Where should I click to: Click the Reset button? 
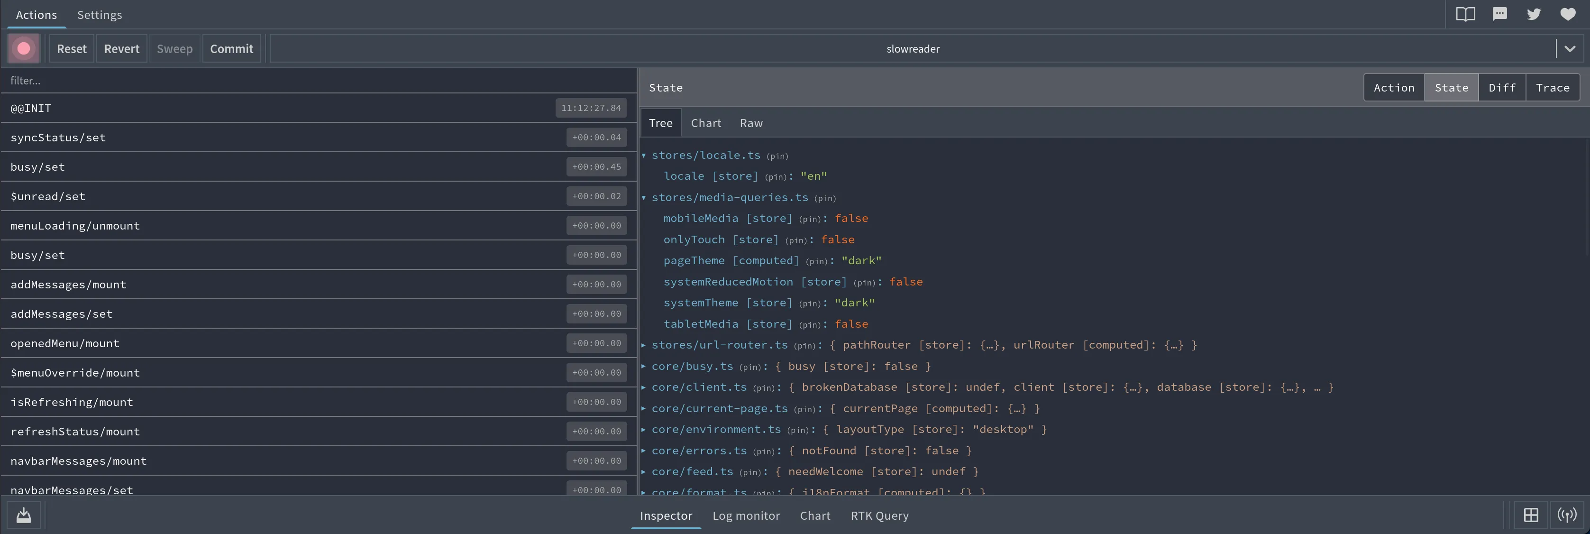[72, 49]
